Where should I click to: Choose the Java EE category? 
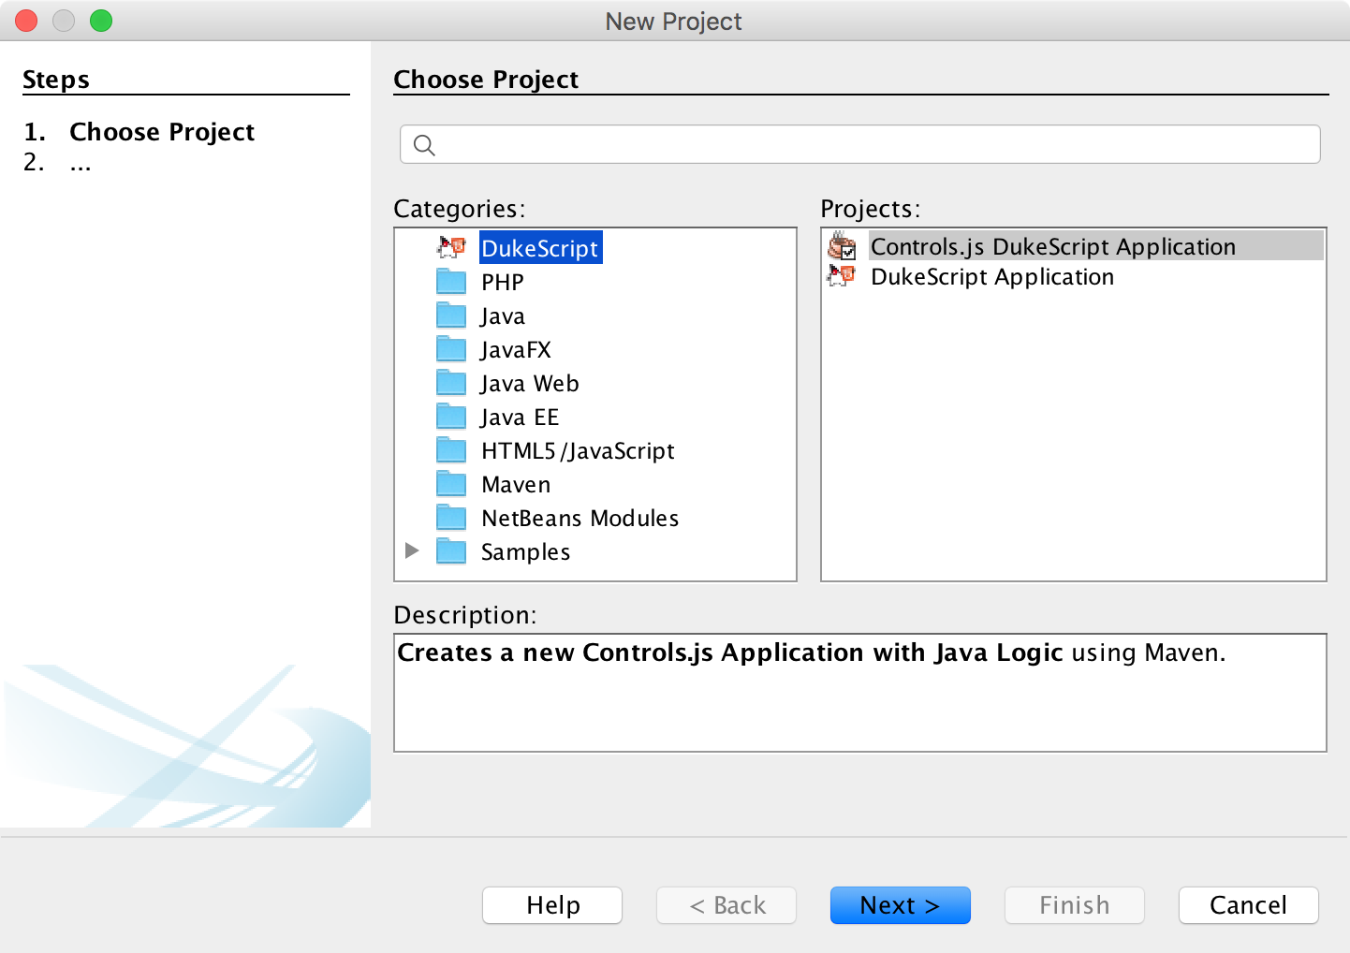(520, 418)
